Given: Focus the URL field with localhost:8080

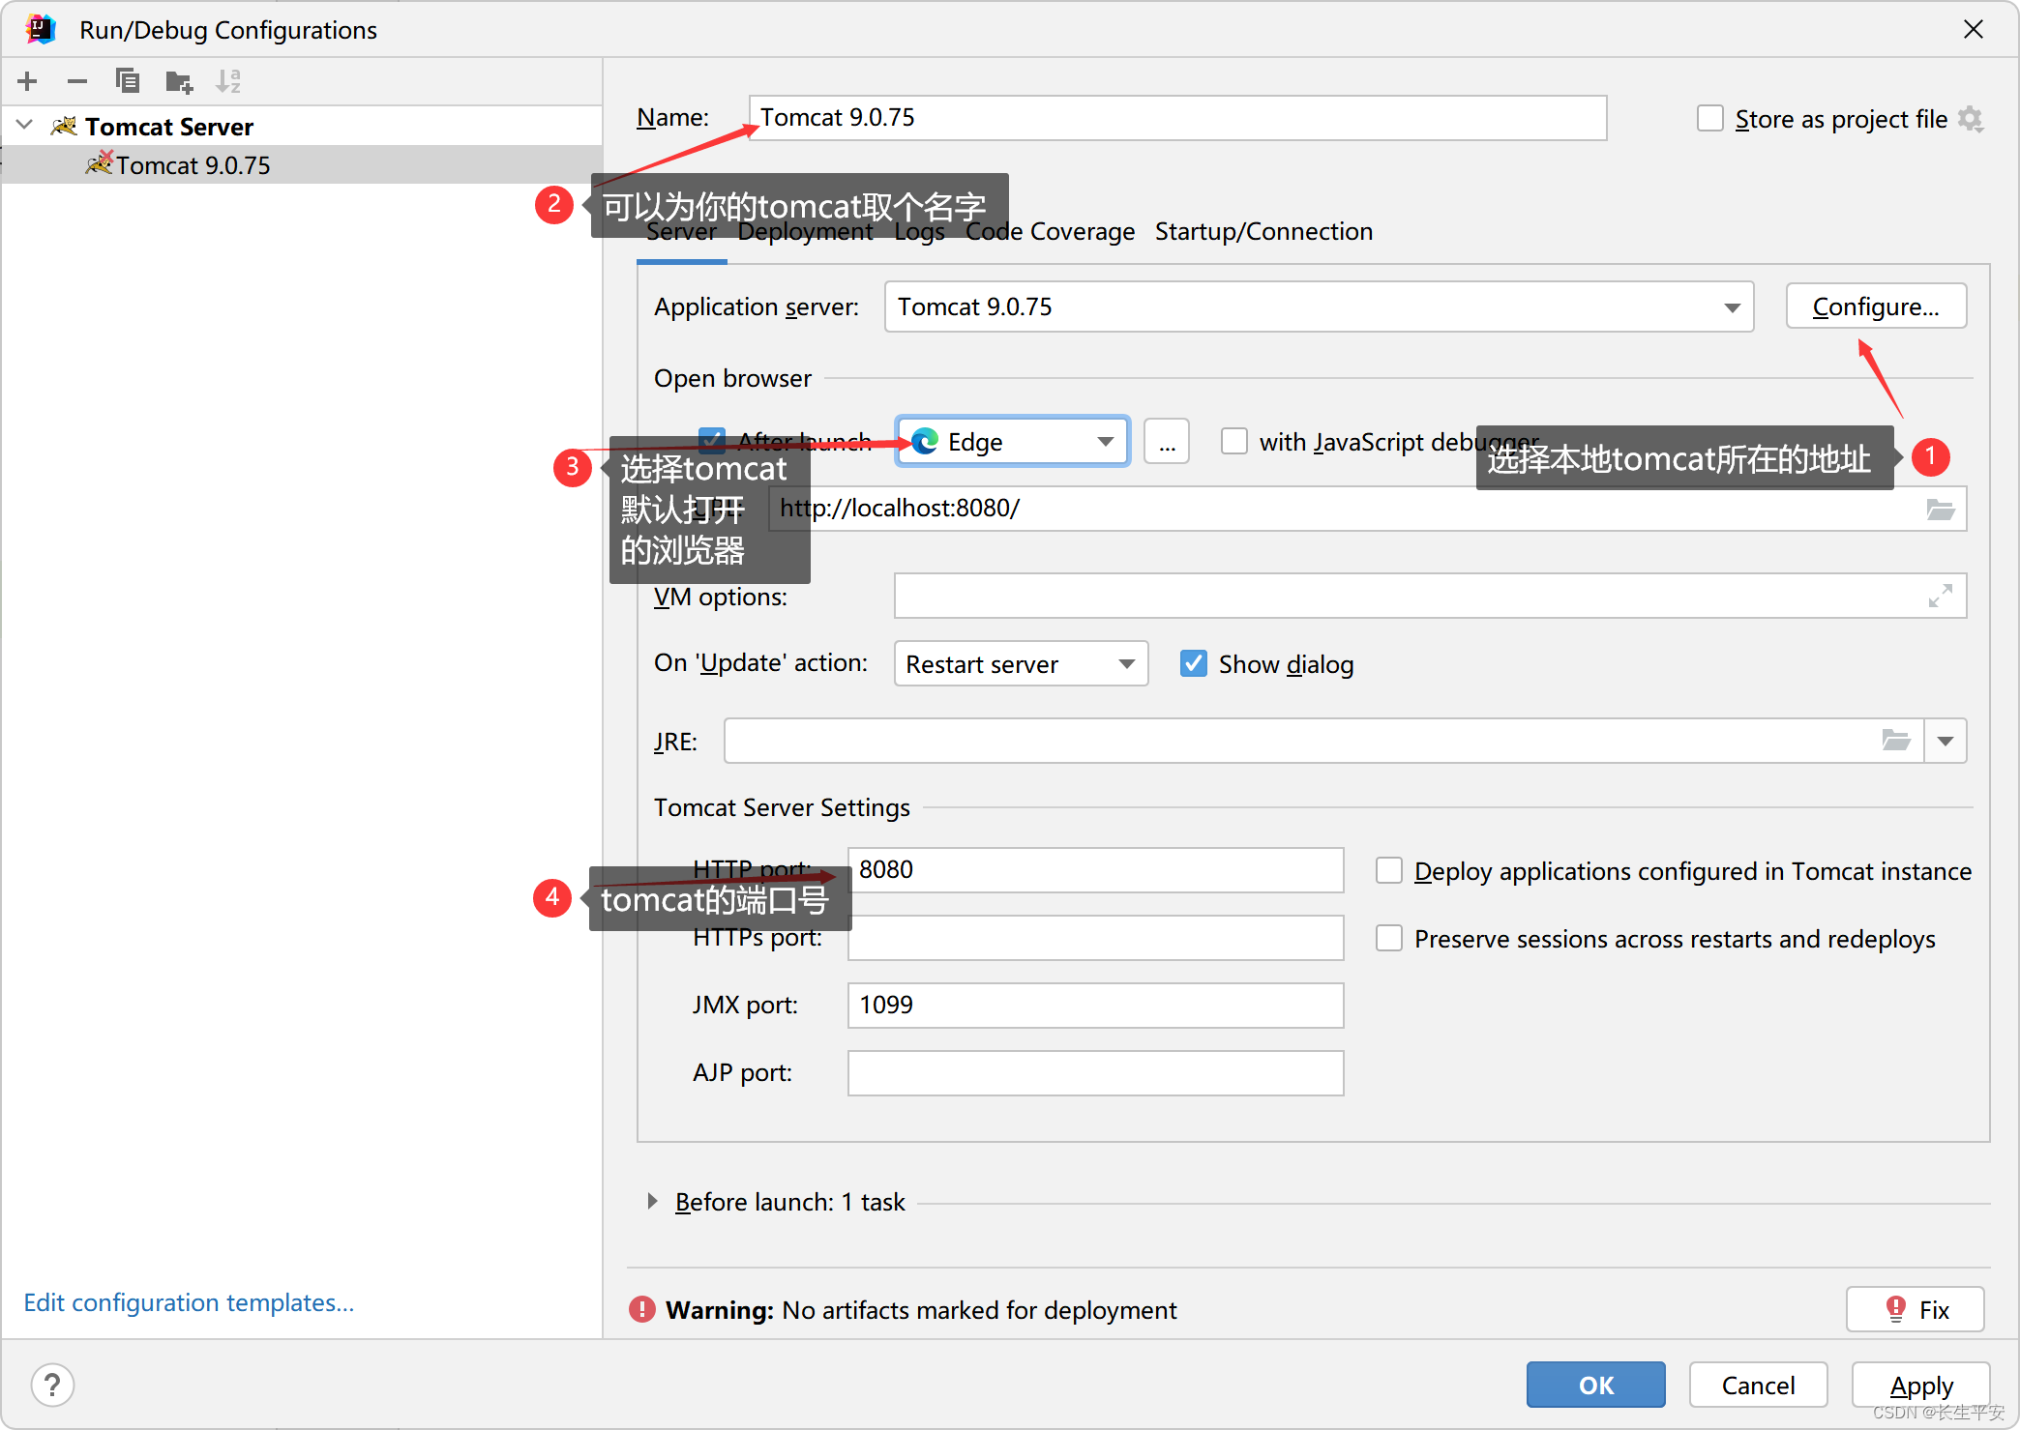Looking at the screenshot, I should [1367, 509].
